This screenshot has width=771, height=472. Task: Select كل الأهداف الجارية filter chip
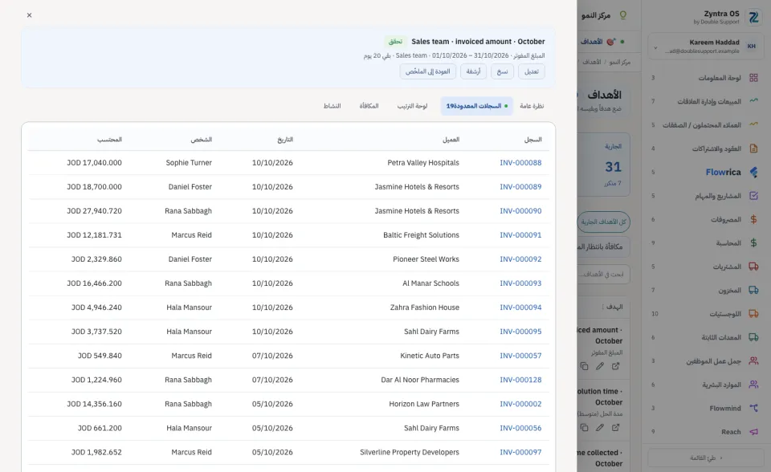[x=604, y=222]
